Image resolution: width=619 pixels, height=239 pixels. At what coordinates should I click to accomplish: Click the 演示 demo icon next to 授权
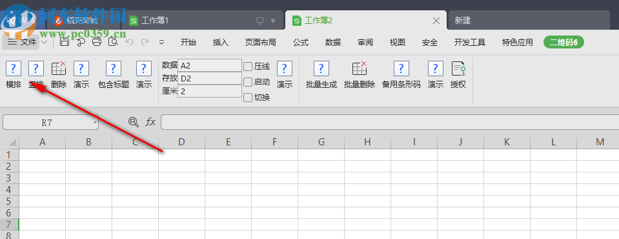tap(436, 68)
